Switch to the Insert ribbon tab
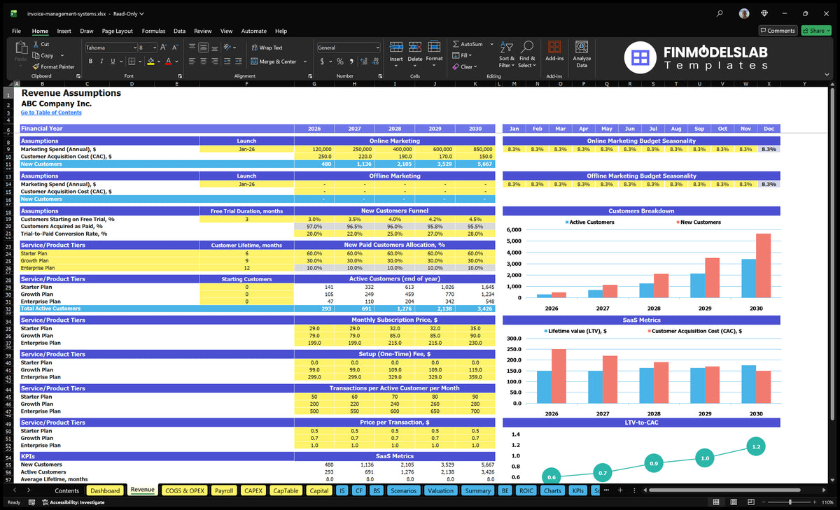Image resolution: width=840 pixels, height=510 pixels. coord(64,31)
